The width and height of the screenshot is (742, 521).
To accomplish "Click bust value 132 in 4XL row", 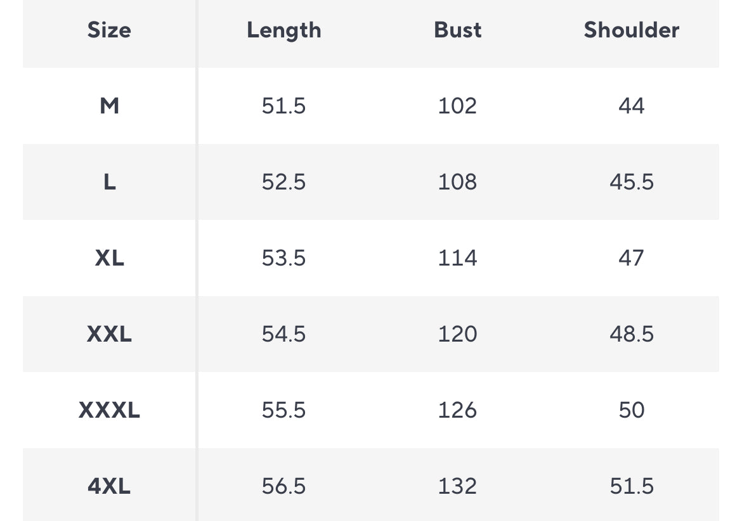I will (457, 486).
